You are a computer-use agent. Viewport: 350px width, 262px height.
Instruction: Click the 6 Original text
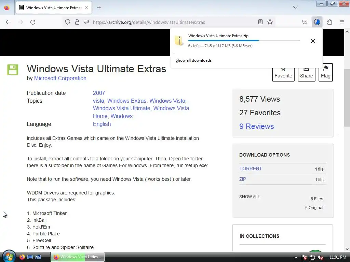(x=314, y=208)
